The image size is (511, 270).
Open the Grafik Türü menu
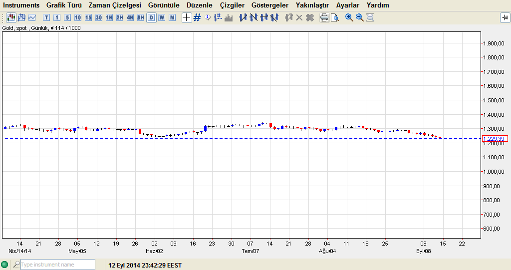[64, 5]
